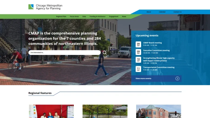Image resolution: width=210 pixels, height=118 pixels.
Task: Open the Regional Plan menu
Action: pyautogui.click(x=61, y=16)
